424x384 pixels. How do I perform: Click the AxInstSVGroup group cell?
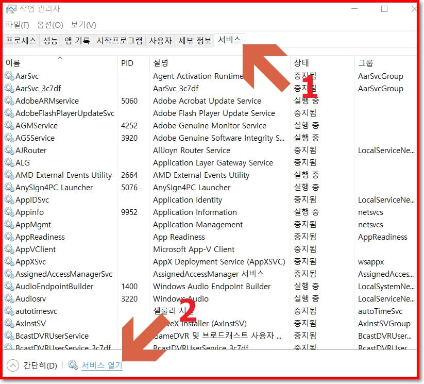[384, 324]
